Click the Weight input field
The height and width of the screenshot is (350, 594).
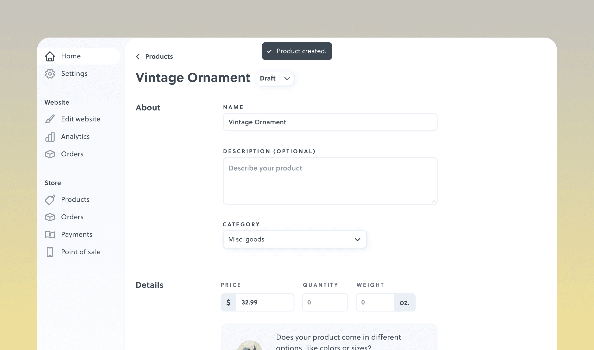click(x=375, y=302)
